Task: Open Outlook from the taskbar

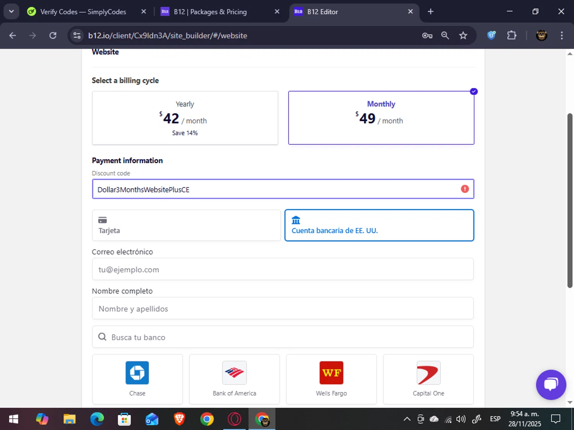Action: click(x=152, y=419)
